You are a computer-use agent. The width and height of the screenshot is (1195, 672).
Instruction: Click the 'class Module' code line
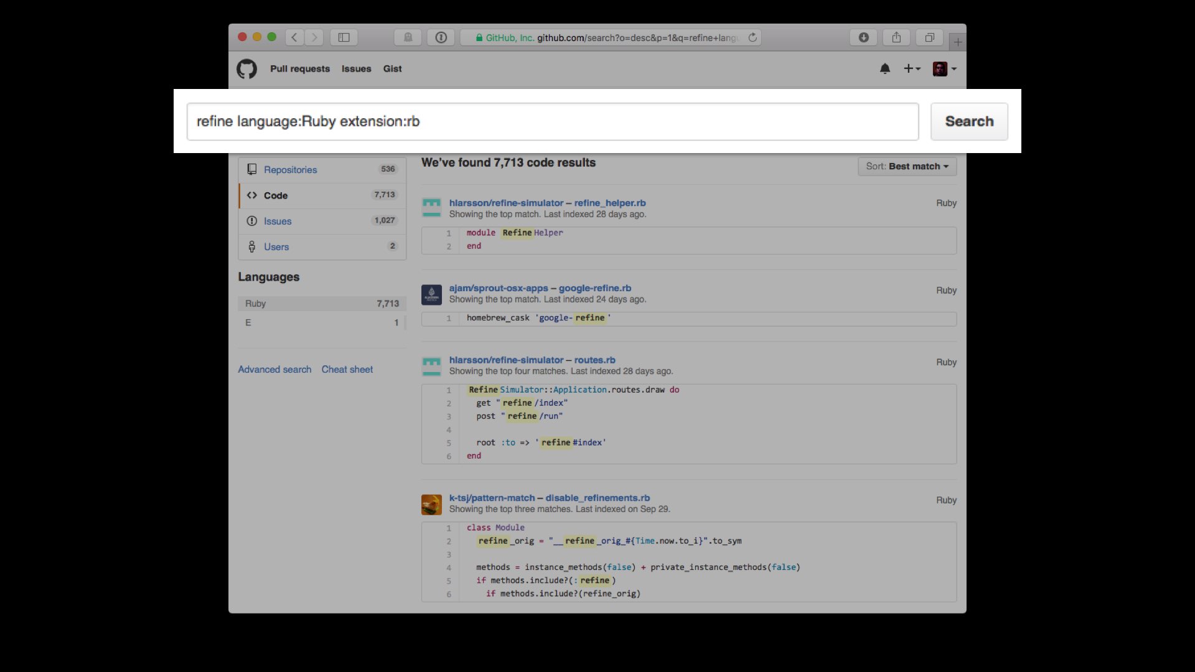495,528
